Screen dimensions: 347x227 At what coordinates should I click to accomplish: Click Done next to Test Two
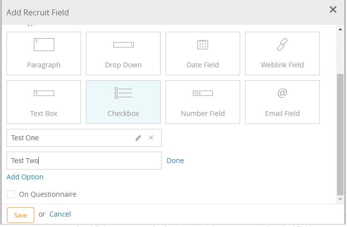tap(175, 161)
